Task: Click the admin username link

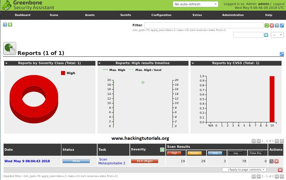Action: (263, 4)
